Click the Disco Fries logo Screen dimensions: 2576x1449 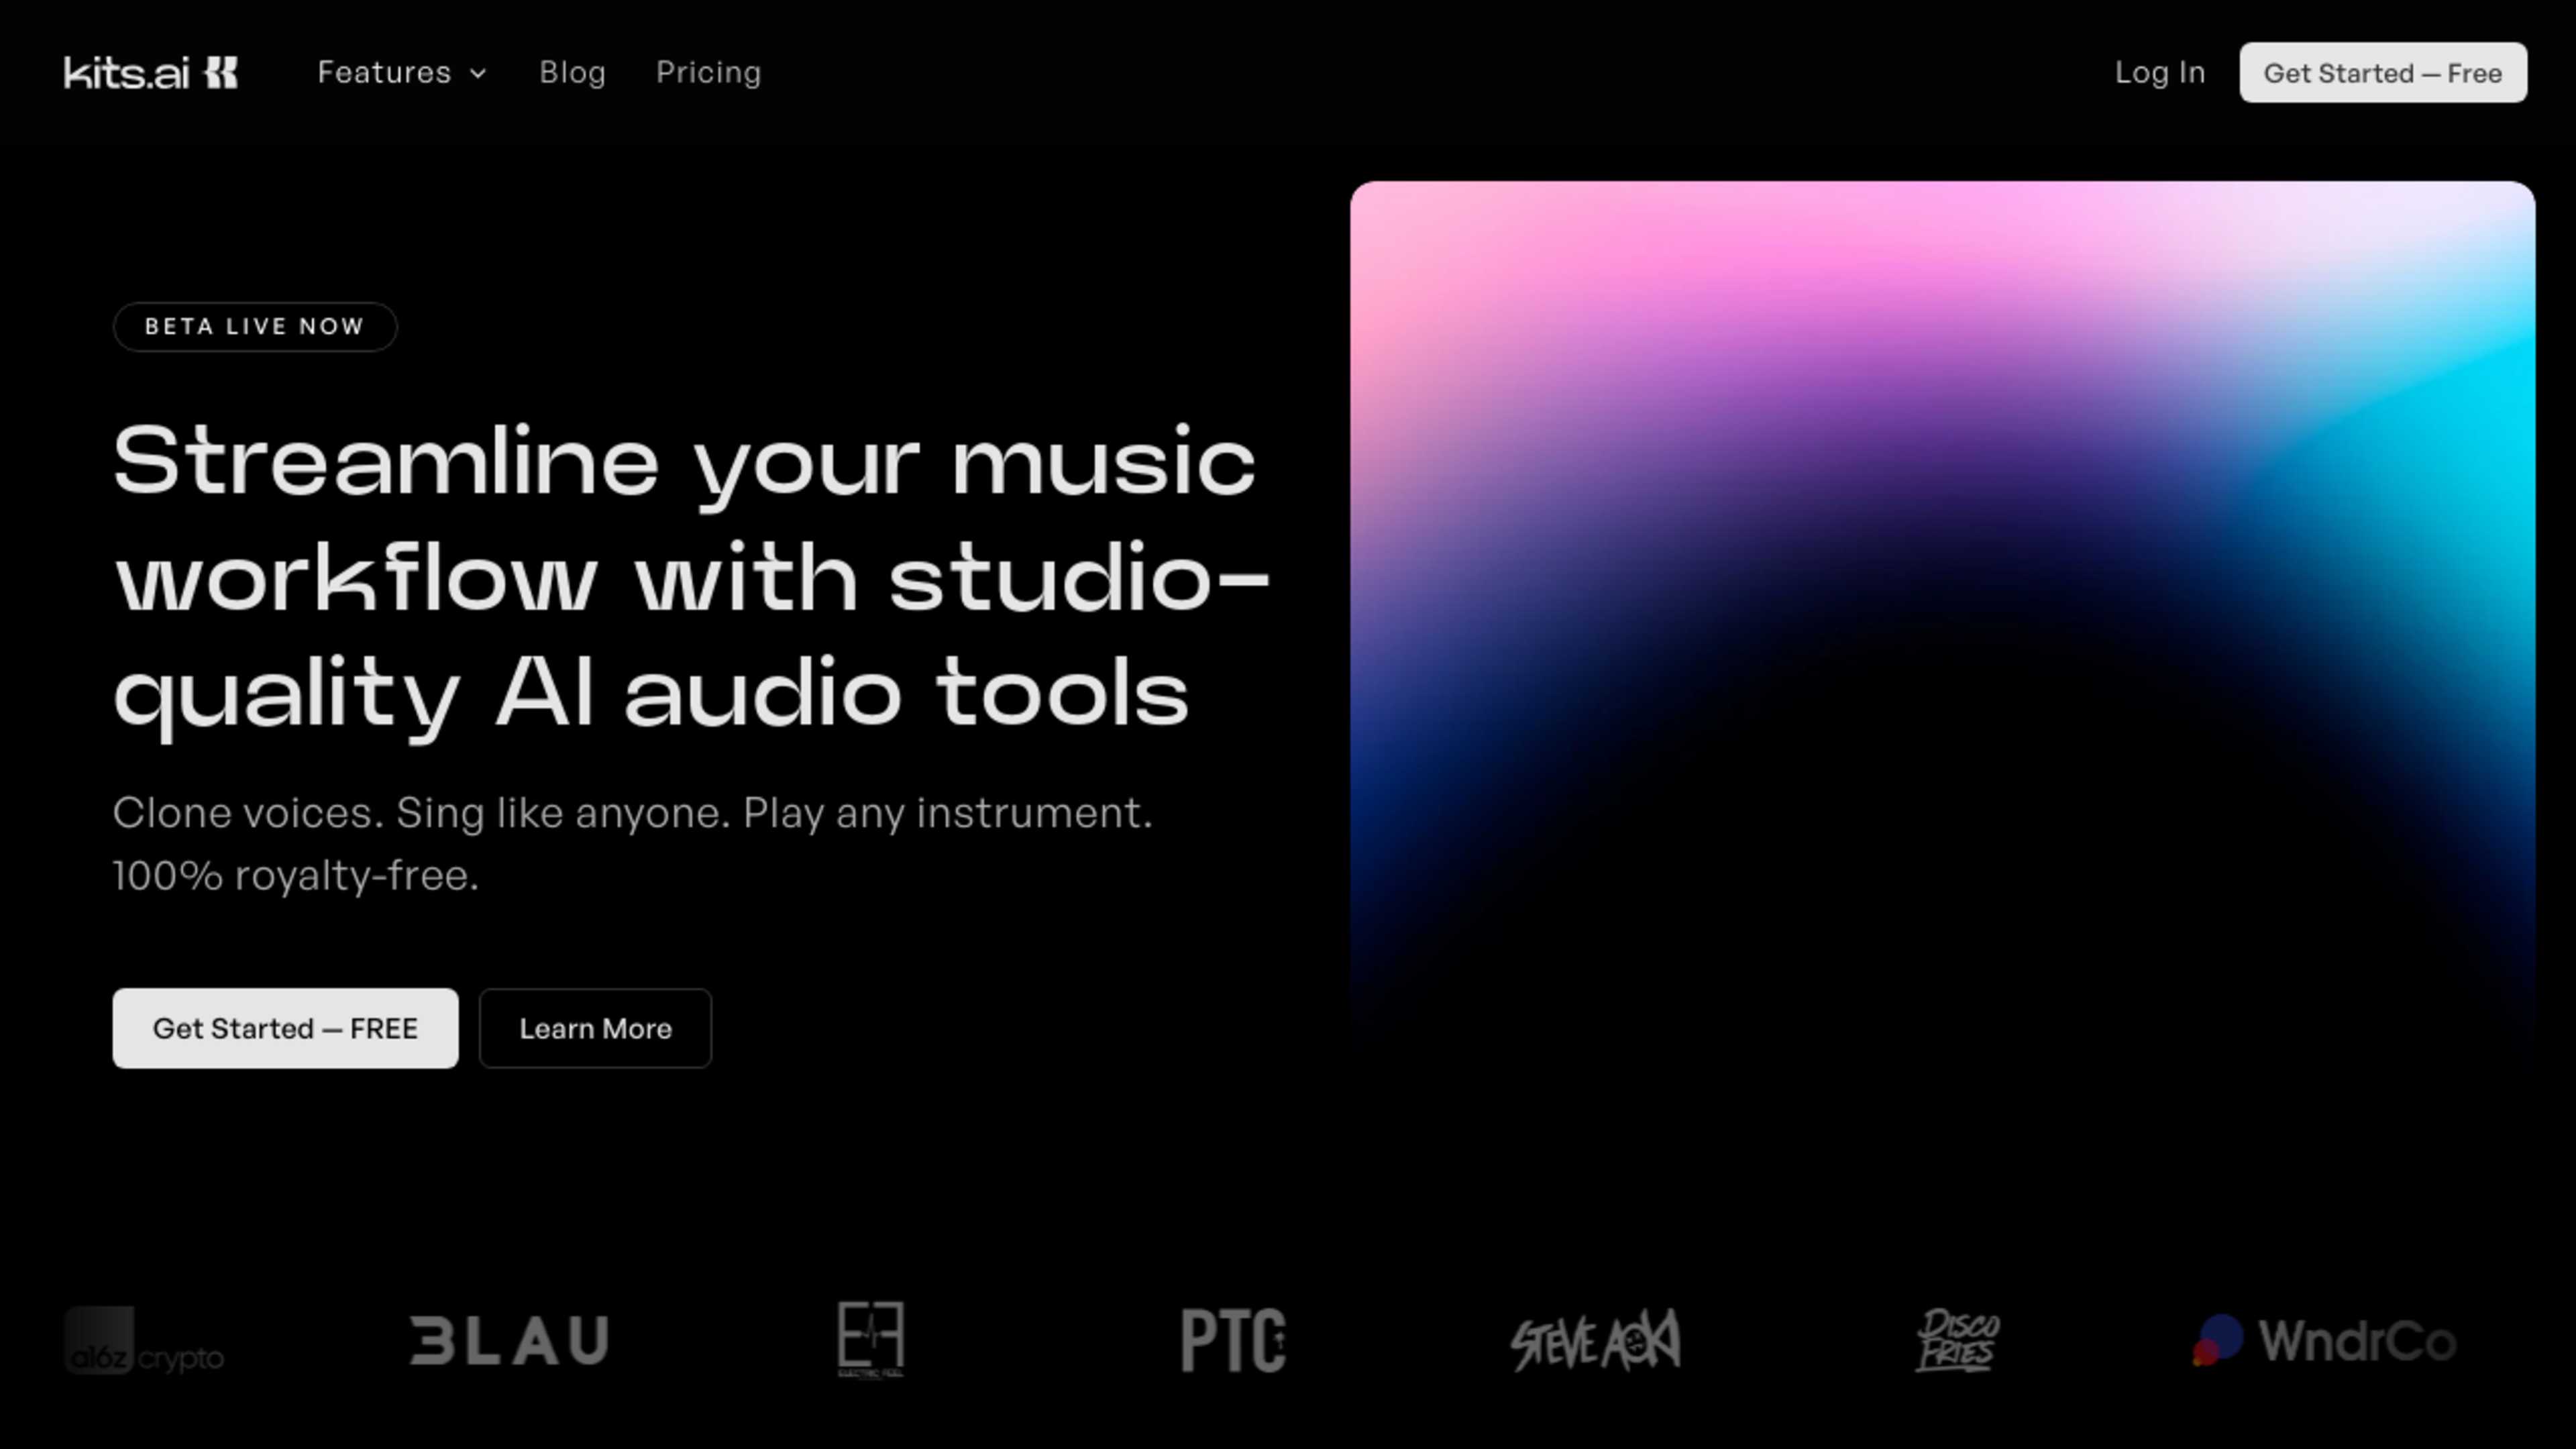(1957, 1341)
